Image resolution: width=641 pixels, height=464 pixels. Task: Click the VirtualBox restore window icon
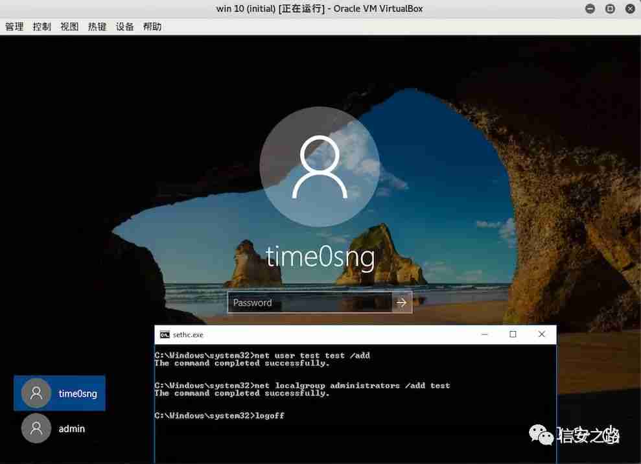(x=609, y=8)
